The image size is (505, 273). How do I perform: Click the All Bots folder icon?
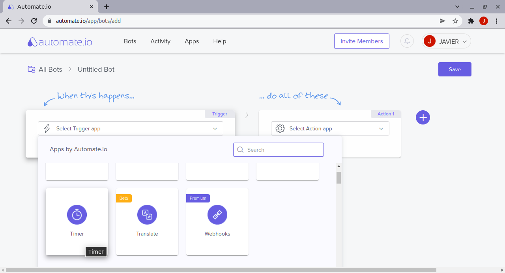[x=32, y=69]
